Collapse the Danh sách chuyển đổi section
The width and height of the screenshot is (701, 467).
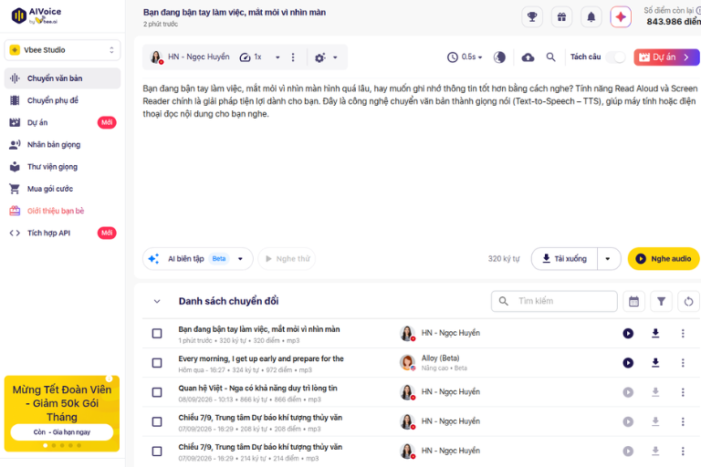[157, 302]
